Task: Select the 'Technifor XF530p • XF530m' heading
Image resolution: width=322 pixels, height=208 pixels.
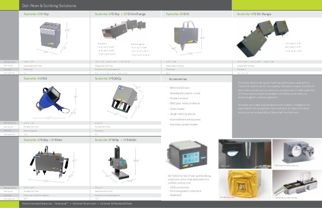Action: click(43, 140)
